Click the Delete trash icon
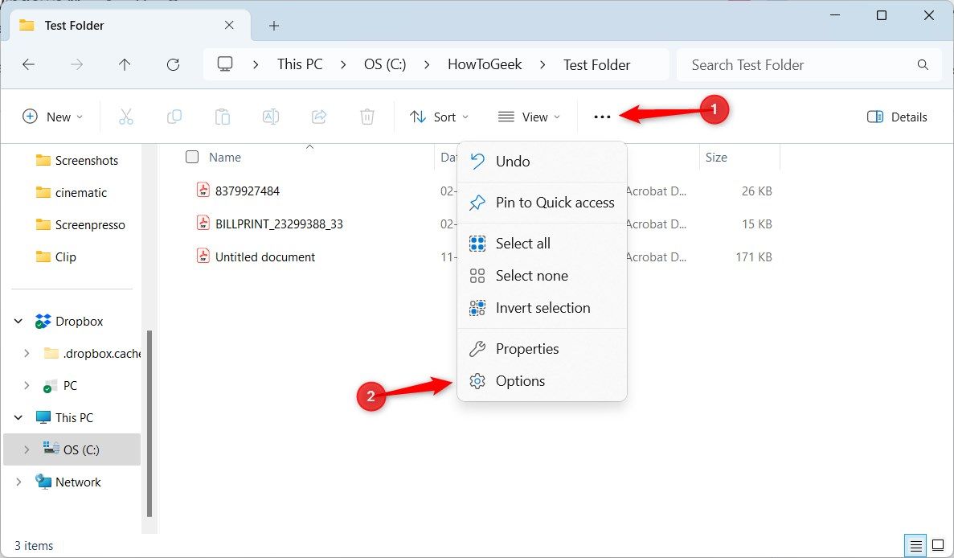 pos(366,117)
